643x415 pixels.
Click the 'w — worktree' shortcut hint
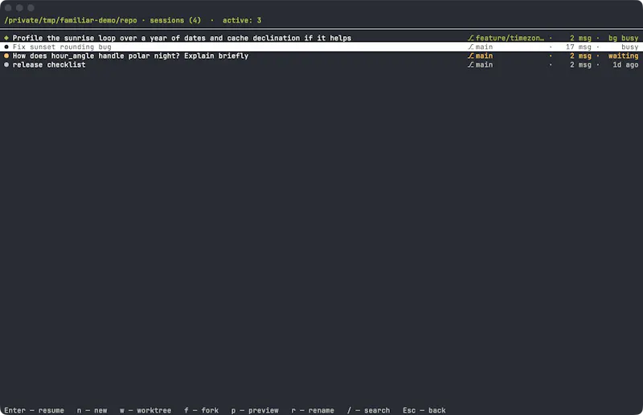click(145, 410)
